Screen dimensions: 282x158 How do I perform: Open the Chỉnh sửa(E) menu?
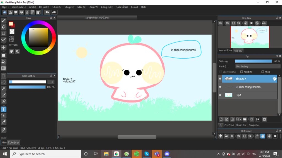[19, 7]
